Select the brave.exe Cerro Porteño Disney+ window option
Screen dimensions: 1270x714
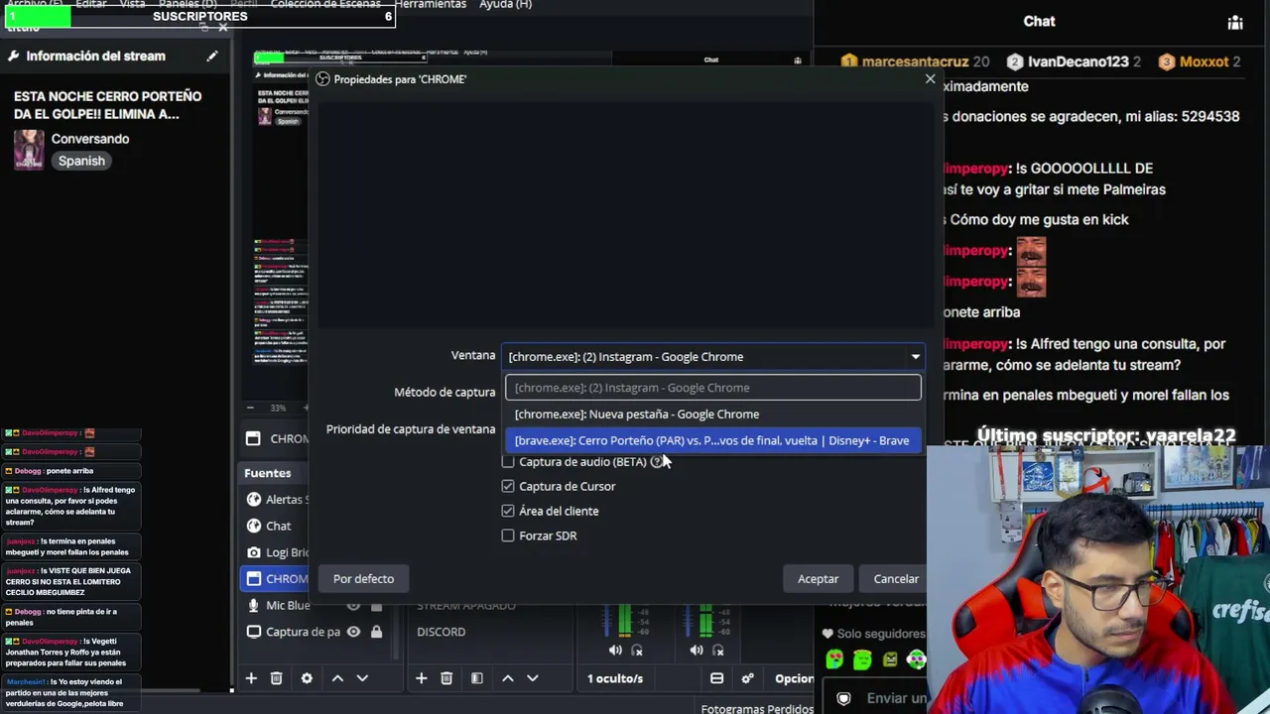[x=713, y=440]
